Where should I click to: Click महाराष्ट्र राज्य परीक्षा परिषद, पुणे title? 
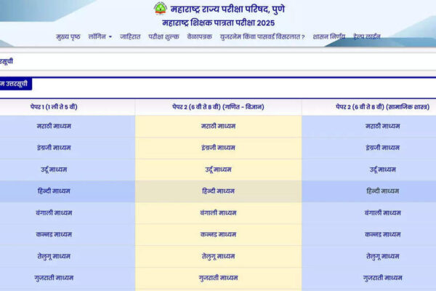point(227,9)
